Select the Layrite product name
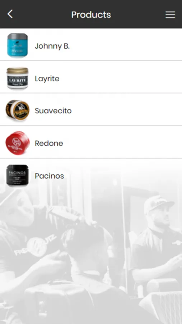 pos(47,78)
